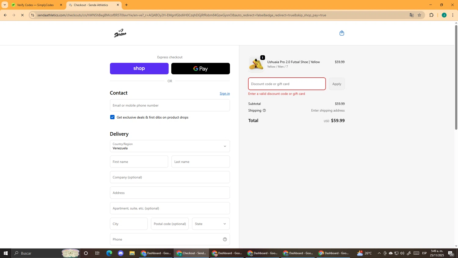The width and height of the screenshot is (458, 258).
Task: Open the Chrome three-dot menu
Action: 453,15
